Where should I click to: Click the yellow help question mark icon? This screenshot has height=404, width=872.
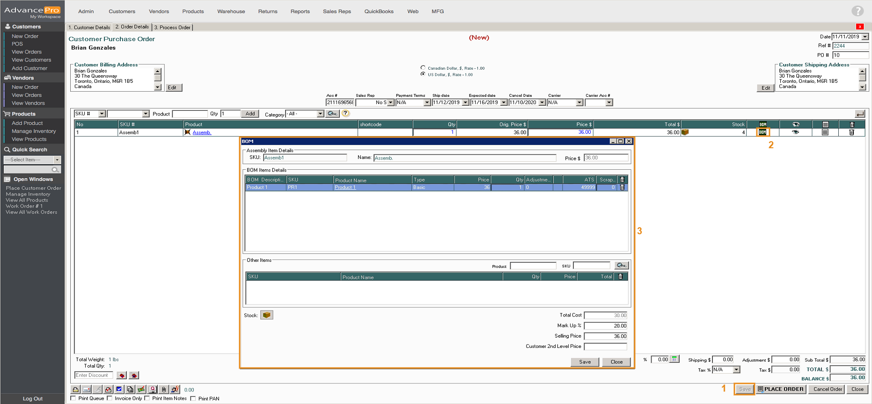tap(345, 113)
